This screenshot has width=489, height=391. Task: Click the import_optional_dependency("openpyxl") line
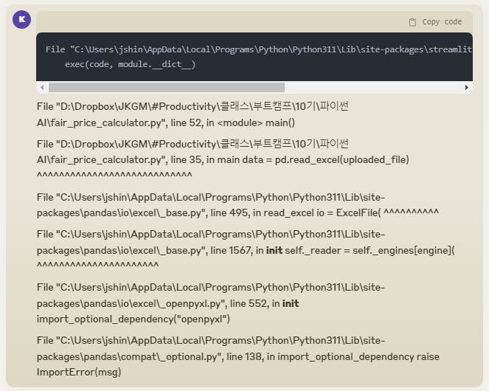(133, 319)
